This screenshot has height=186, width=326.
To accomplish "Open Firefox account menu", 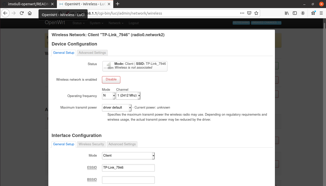I will pyautogui.click(x=303, y=13).
